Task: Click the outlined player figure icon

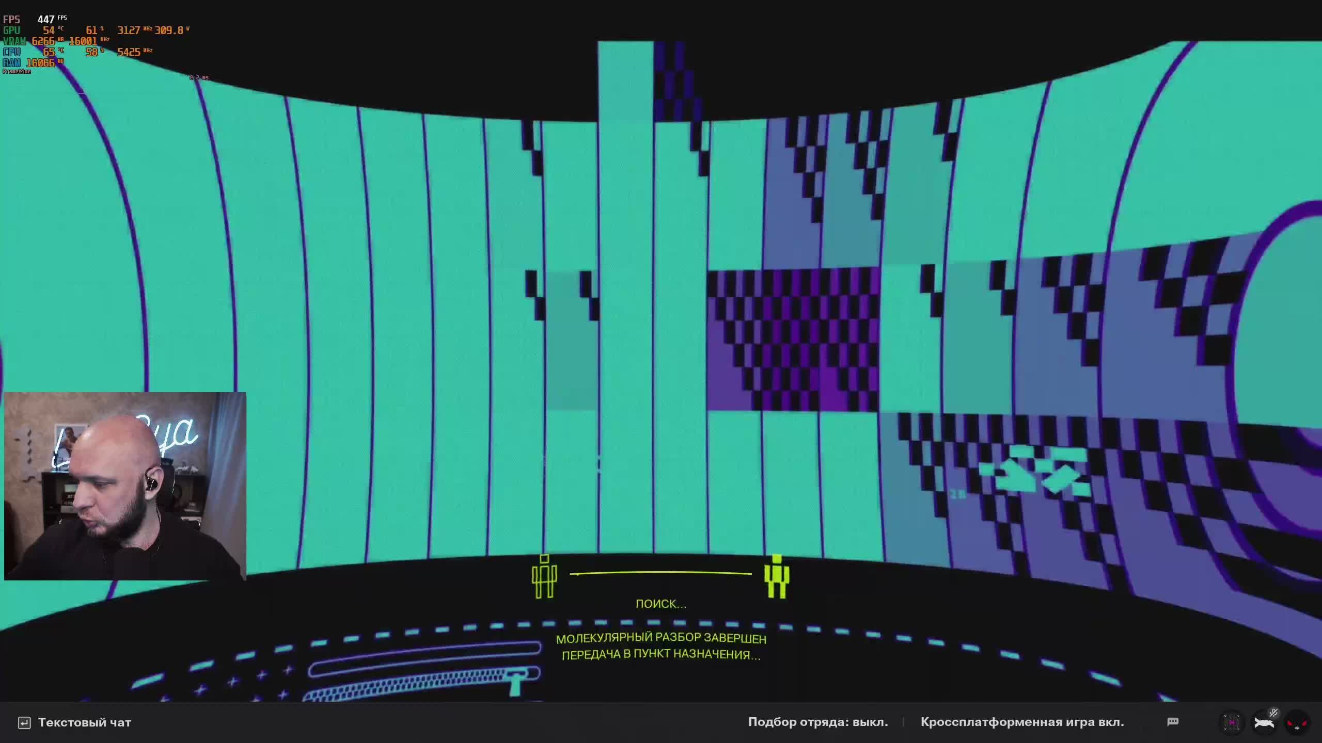Action: pos(544,577)
